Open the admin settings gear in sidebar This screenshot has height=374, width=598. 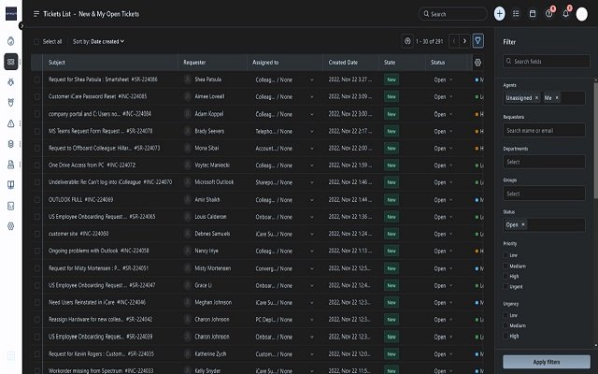(x=10, y=226)
